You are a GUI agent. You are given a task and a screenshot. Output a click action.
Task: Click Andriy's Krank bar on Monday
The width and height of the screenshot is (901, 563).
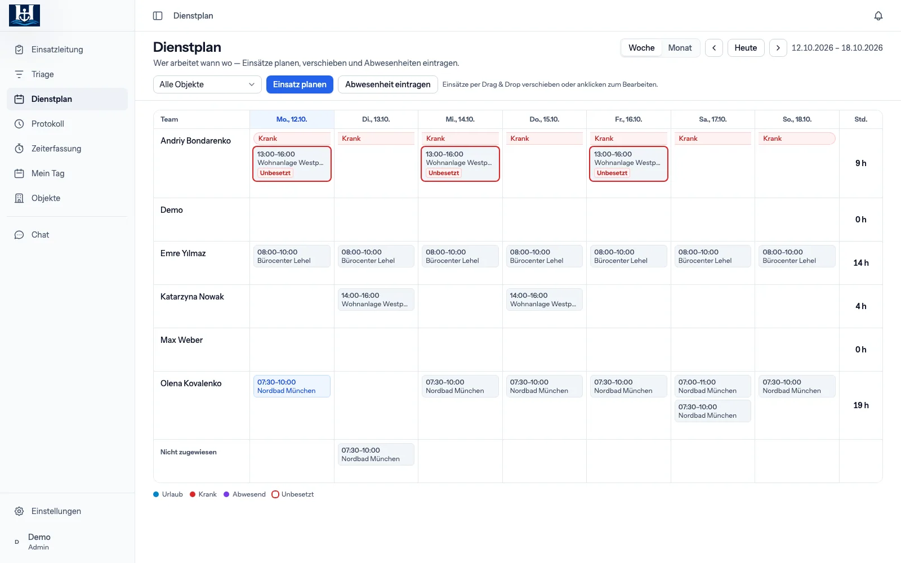point(292,138)
